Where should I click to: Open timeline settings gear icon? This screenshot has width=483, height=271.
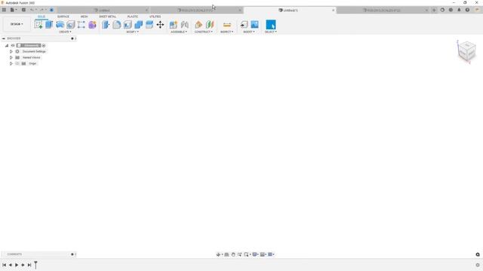(x=478, y=265)
